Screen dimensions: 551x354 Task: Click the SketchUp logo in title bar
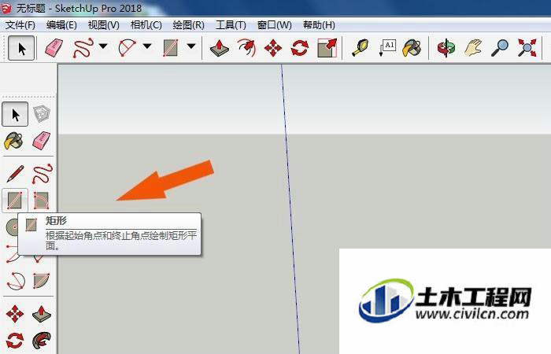6,8
